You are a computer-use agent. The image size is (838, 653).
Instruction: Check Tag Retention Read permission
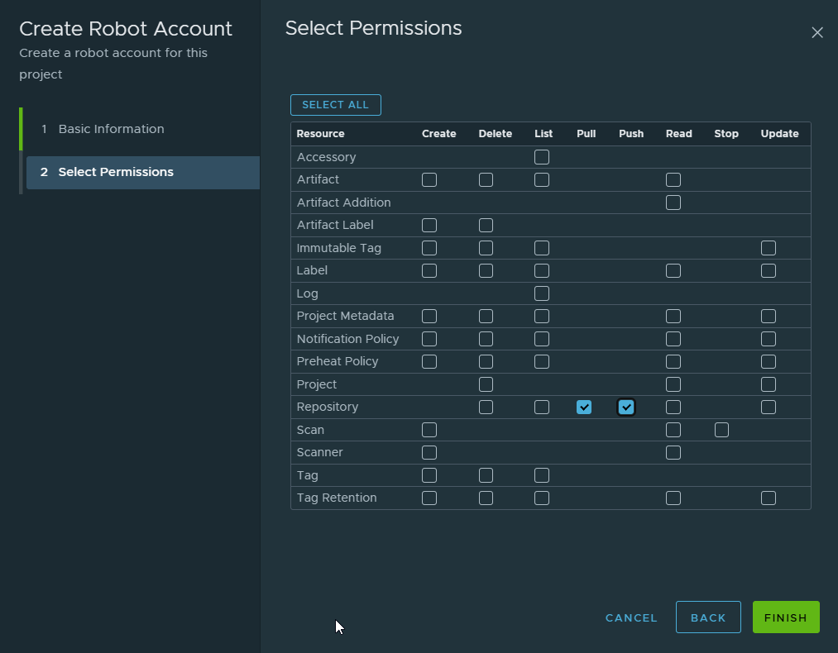tap(673, 498)
